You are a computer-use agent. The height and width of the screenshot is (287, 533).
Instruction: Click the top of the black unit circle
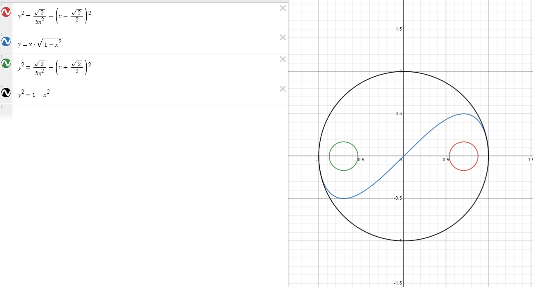[404, 71]
